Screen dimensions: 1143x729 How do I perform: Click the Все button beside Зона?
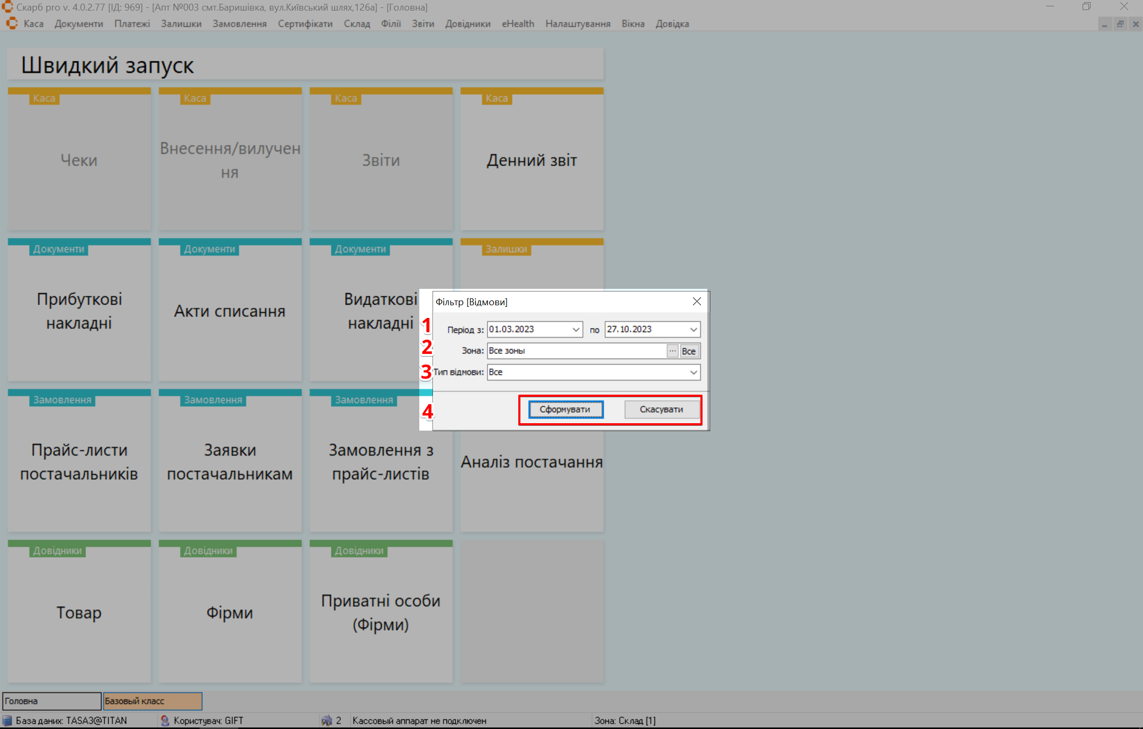tap(689, 351)
